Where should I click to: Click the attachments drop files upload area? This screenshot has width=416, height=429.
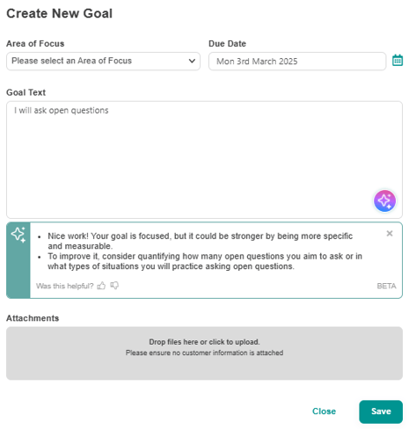click(x=204, y=353)
